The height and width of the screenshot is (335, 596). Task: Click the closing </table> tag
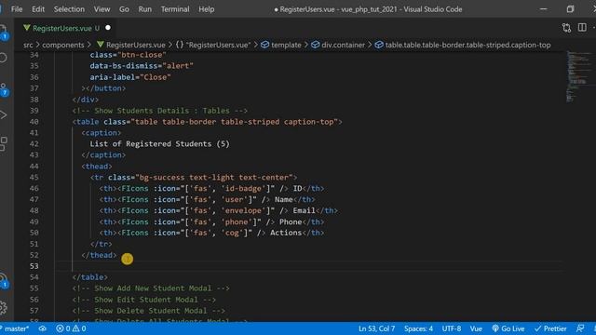(89, 277)
